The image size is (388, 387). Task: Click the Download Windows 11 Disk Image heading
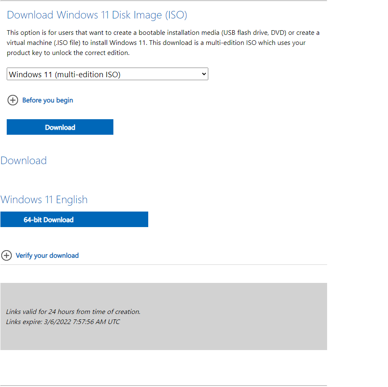97,15
